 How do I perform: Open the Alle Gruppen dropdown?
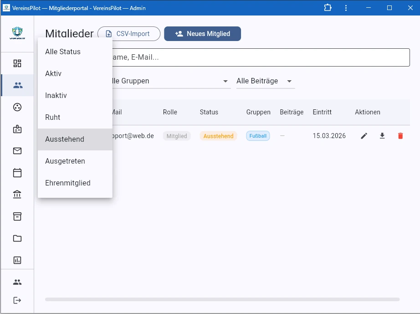(x=225, y=81)
